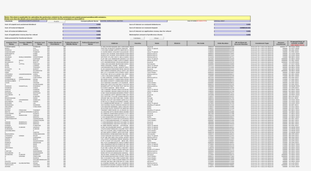Select the interest on matured debentures sum field
This screenshot has height=171, width=311.
pos(232,24)
